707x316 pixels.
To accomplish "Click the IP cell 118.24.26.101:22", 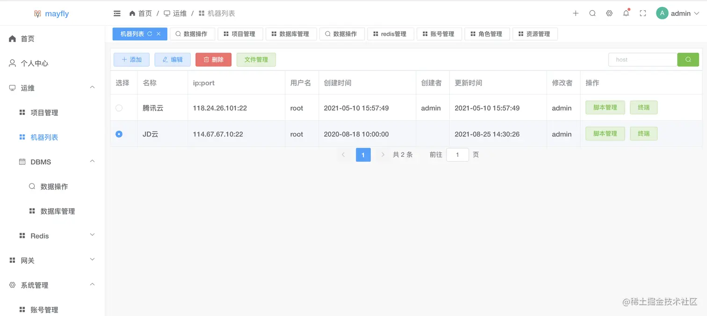I will (x=220, y=108).
